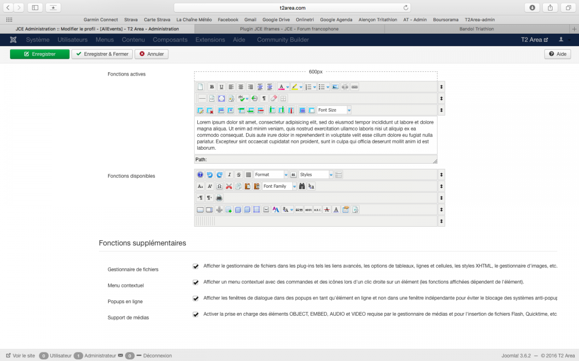Select the Underline toolbar icon
The width and height of the screenshot is (579, 361).
221,87
